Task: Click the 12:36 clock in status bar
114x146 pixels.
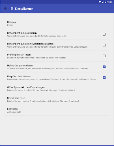Action: point(110,2)
